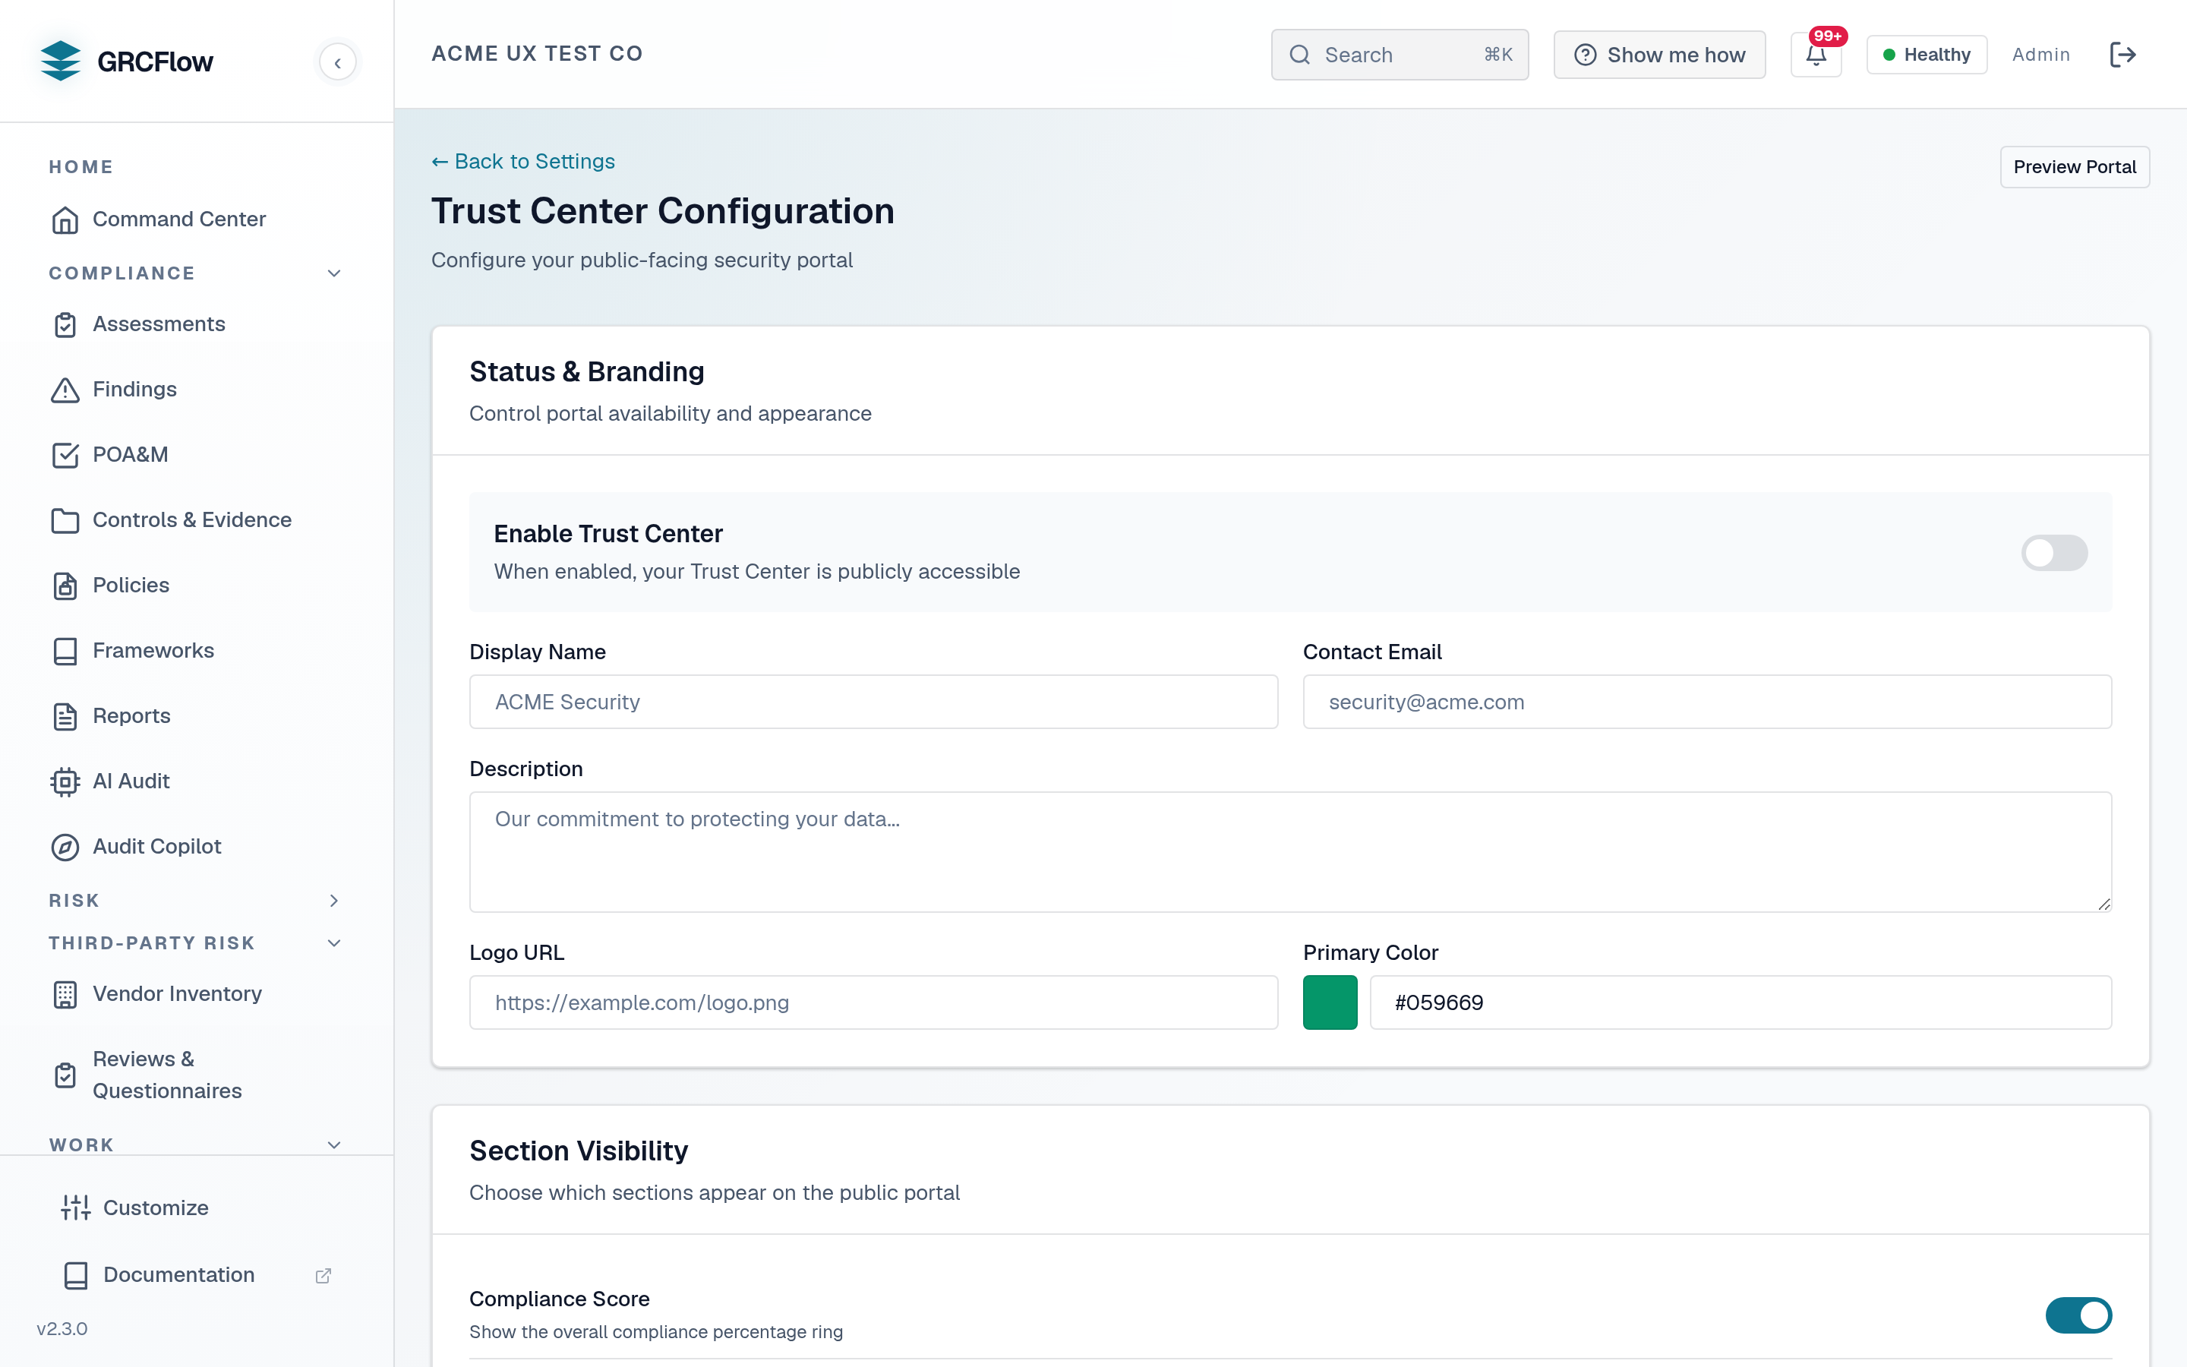
Task: Open Reviews & Questionnaires sidebar item
Action: click(x=196, y=1075)
